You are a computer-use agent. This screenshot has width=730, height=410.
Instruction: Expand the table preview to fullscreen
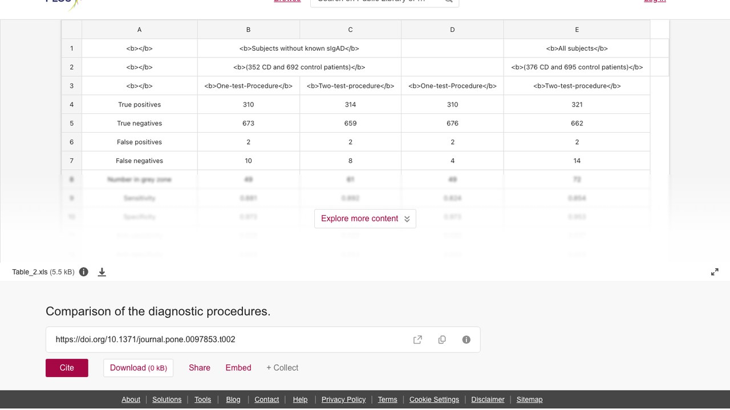pyautogui.click(x=715, y=272)
